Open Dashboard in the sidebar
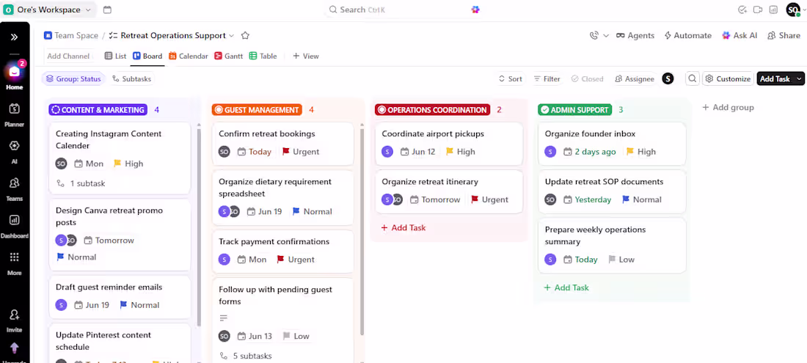This screenshot has width=807, height=363. [x=15, y=225]
